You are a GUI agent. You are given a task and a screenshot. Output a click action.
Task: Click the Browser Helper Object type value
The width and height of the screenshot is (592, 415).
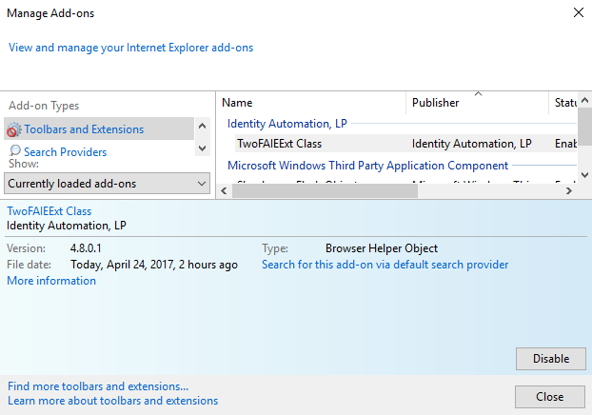[x=382, y=248]
